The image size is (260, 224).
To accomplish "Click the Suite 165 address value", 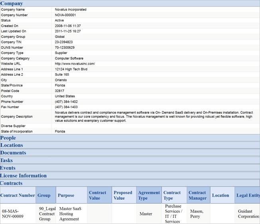I will tap(62, 74).
